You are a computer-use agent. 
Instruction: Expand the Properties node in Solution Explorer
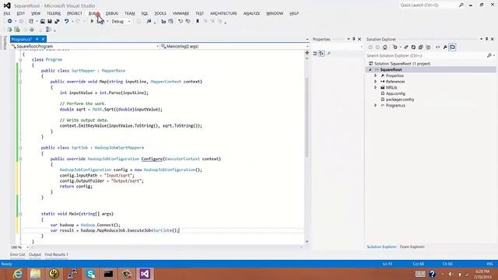coord(376,75)
